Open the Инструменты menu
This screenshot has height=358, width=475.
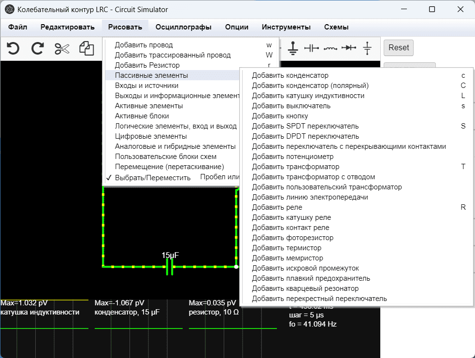click(x=286, y=27)
